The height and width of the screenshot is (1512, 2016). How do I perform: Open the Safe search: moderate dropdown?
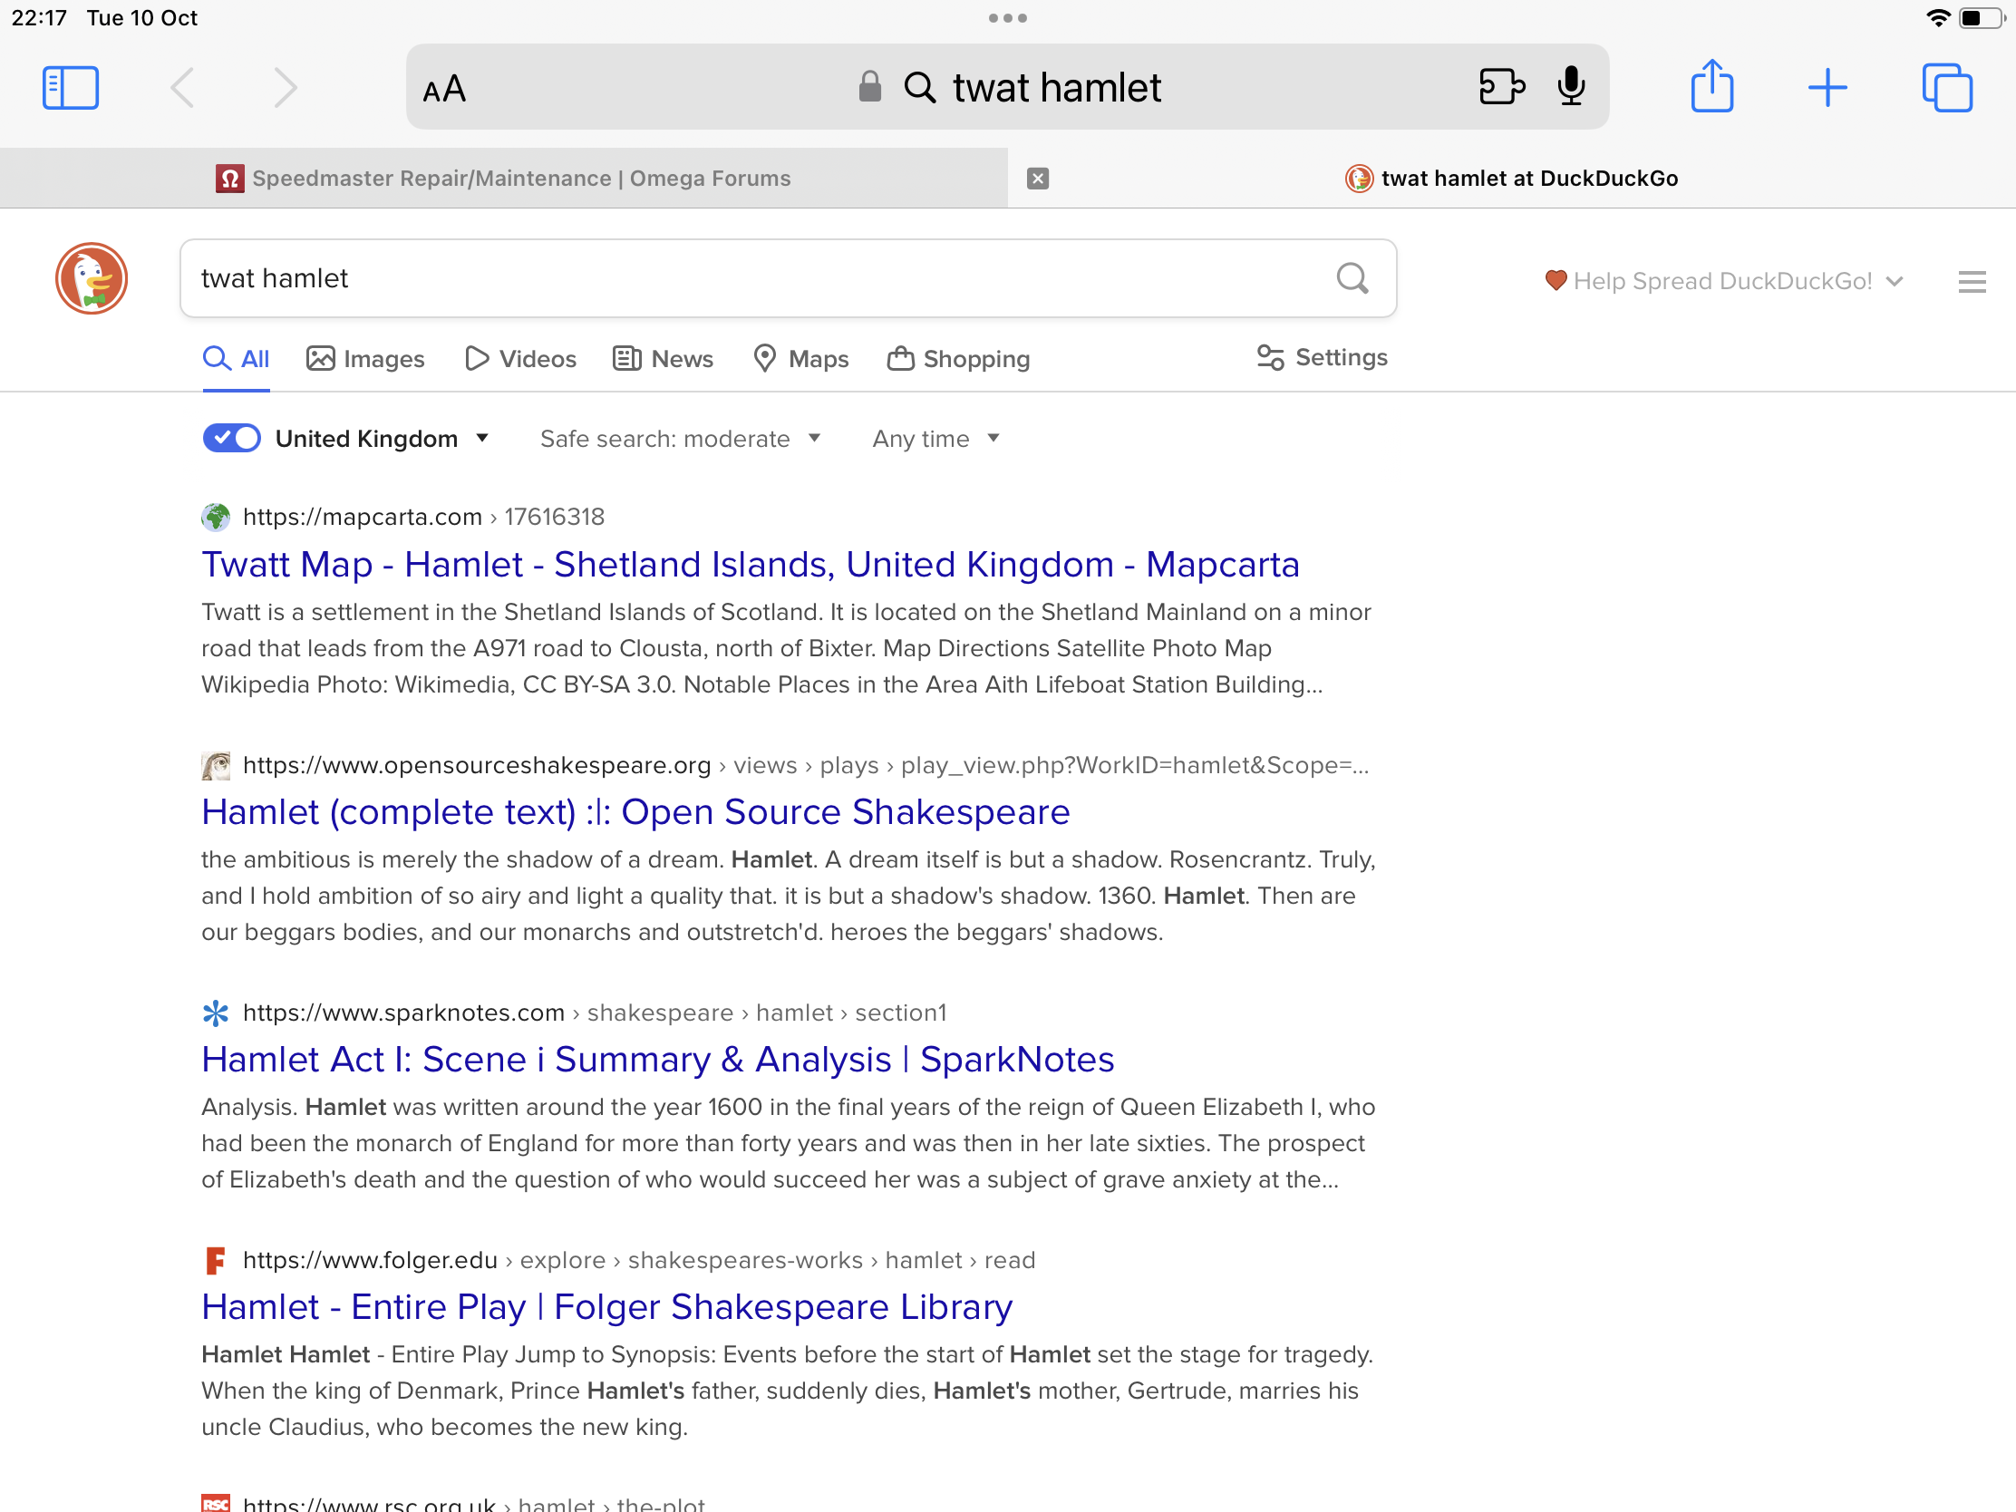tap(680, 439)
